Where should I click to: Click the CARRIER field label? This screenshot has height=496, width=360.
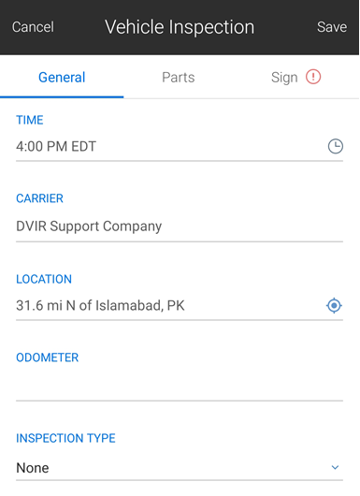coord(40,198)
